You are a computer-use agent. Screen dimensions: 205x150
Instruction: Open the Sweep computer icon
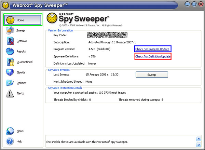(10, 30)
